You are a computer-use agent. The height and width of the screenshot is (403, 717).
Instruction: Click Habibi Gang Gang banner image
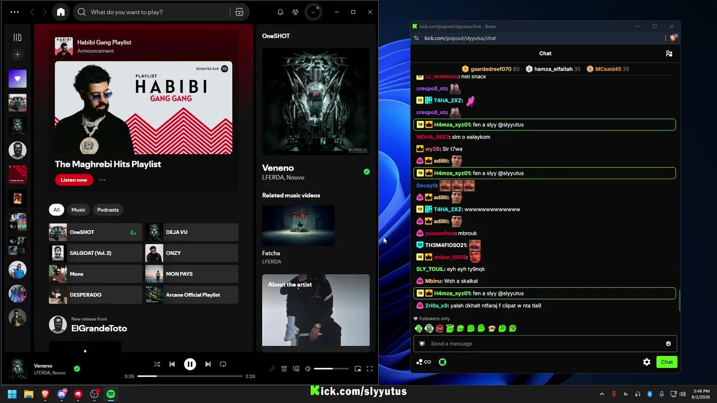143,107
